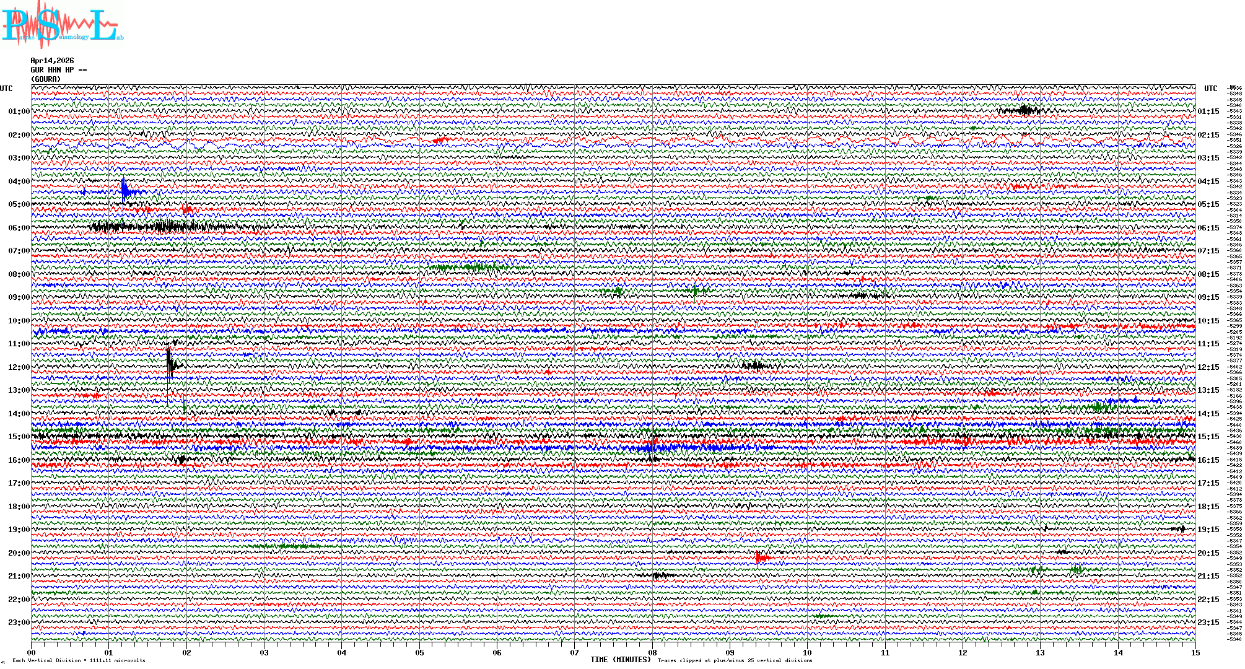Click minute 15 tick on bottom axis
Screen dimensions: 1245x669
[x=1195, y=652]
